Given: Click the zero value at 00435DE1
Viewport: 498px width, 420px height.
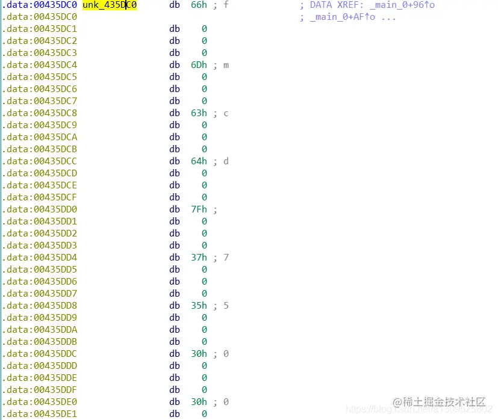Looking at the screenshot, I should 204,414.
